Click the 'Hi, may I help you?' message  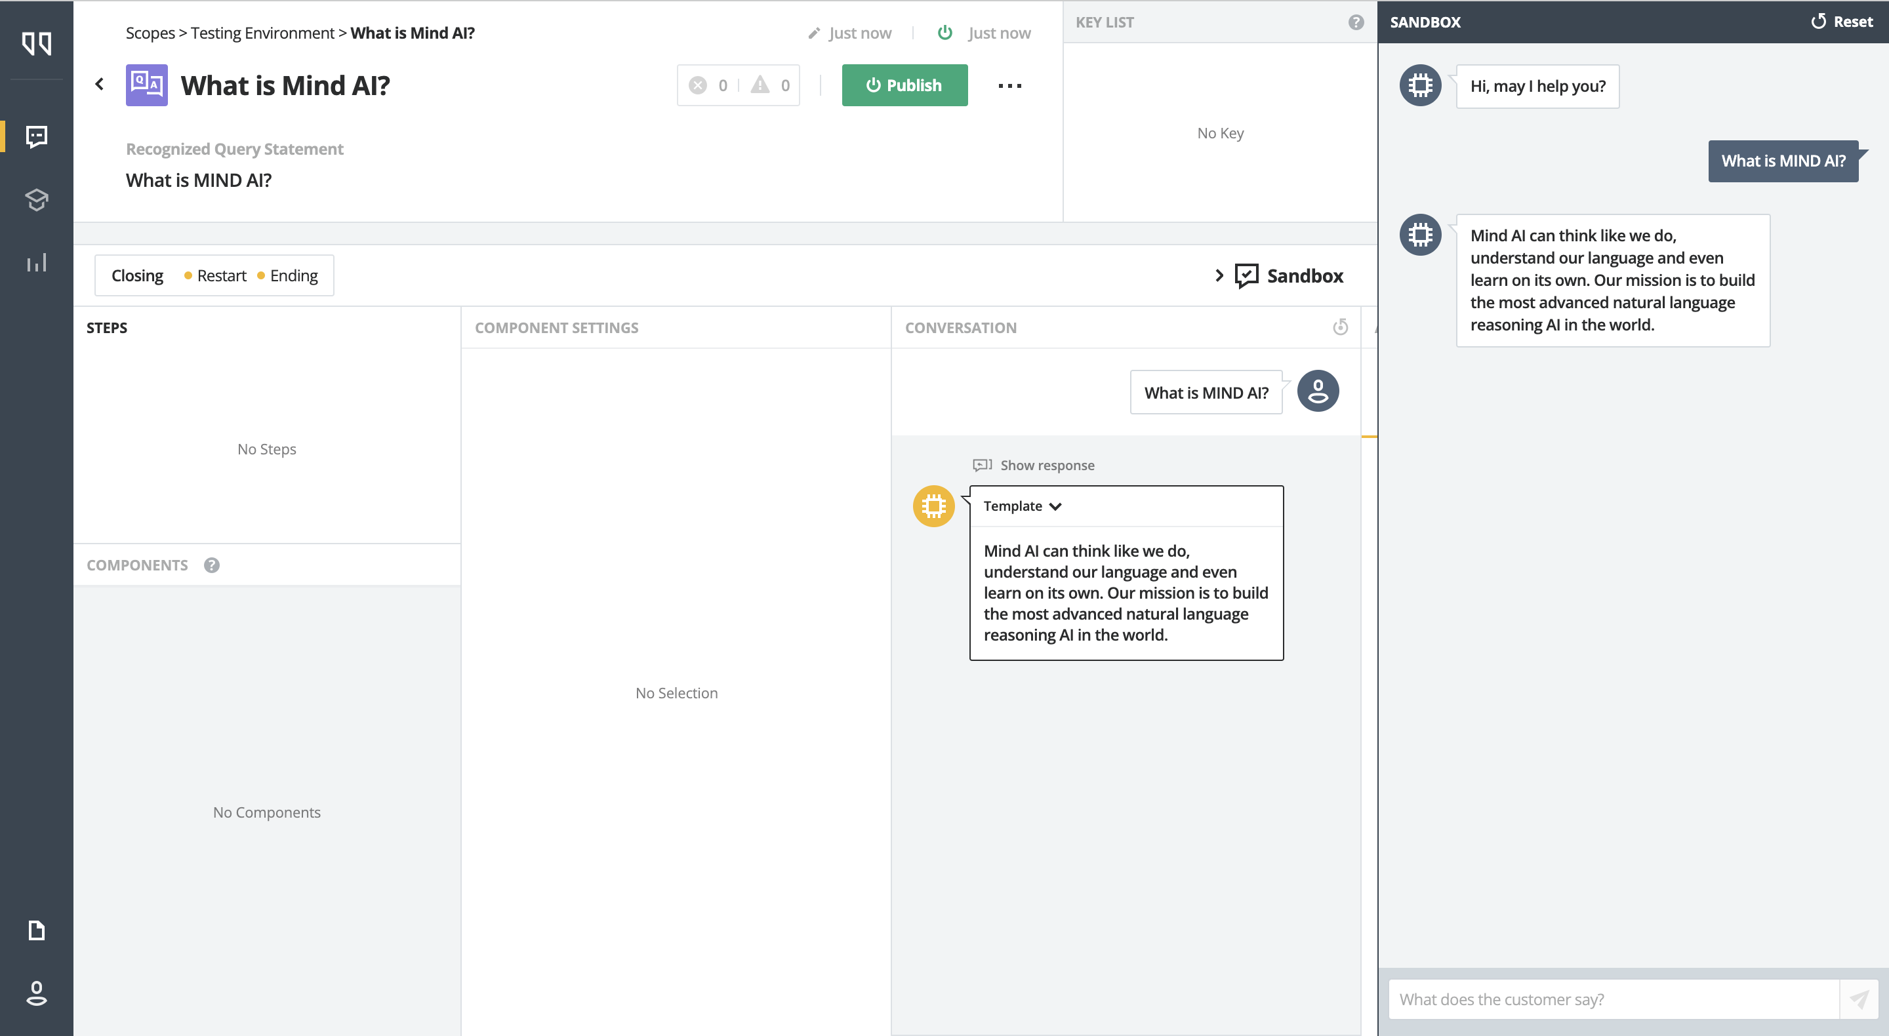(x=1537, y=87)
